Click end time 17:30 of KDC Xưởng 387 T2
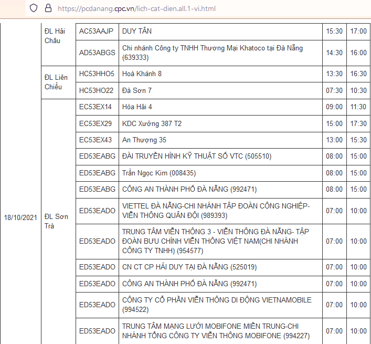 (358, 123)
